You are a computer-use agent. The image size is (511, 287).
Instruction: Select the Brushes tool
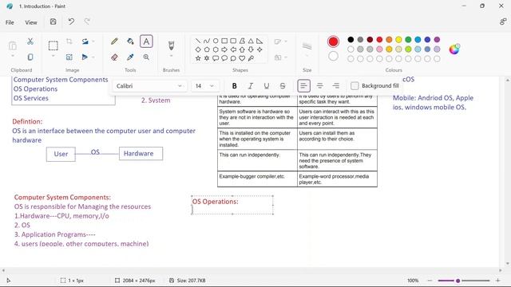[x=171, y=45]
